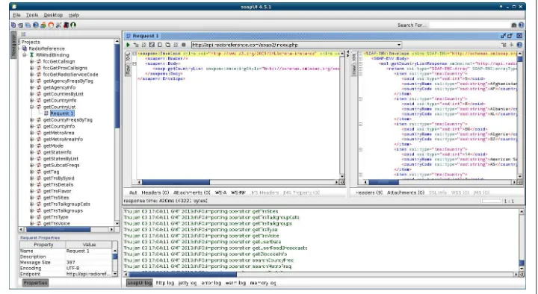Image resolution: width=538 pixels, height=294 pixels.
Task: Click the help icon beside the search field
Action: pyautogui.click(x=522, y=25)
